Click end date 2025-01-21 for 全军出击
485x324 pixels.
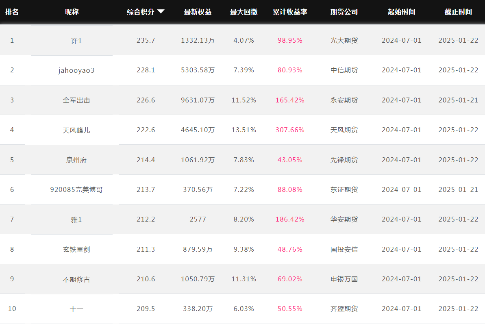click(458, 100)
